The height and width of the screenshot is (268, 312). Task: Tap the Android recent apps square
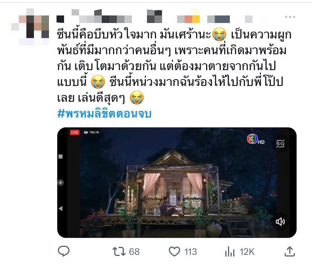pos(61,156)
